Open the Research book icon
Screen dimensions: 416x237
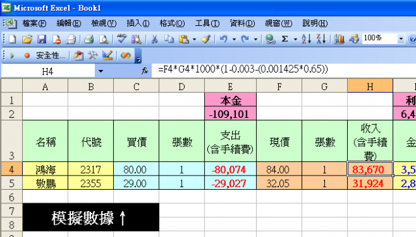point(136,39)
